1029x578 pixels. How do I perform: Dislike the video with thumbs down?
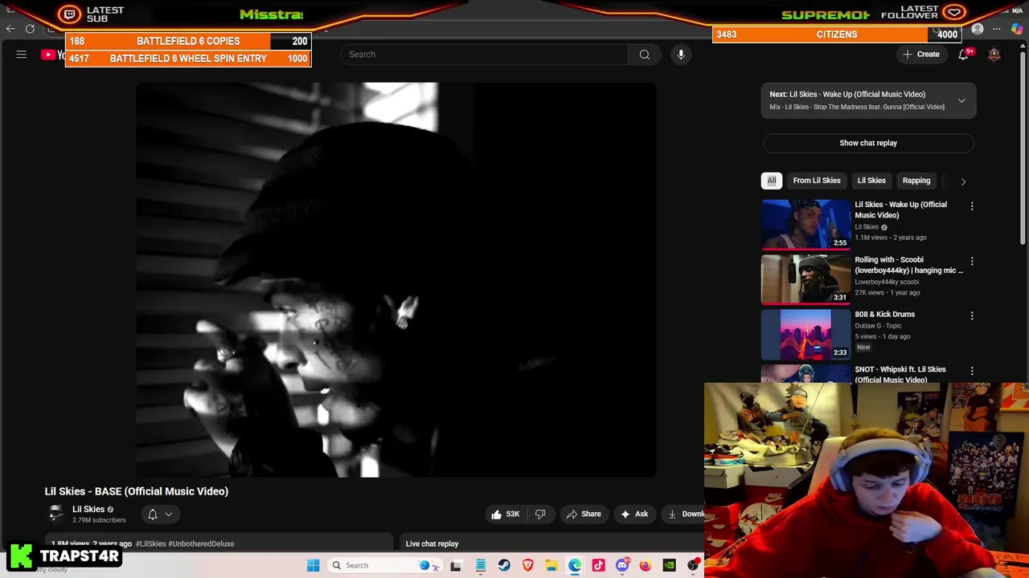pyautogui.click(x=540, y=514)
